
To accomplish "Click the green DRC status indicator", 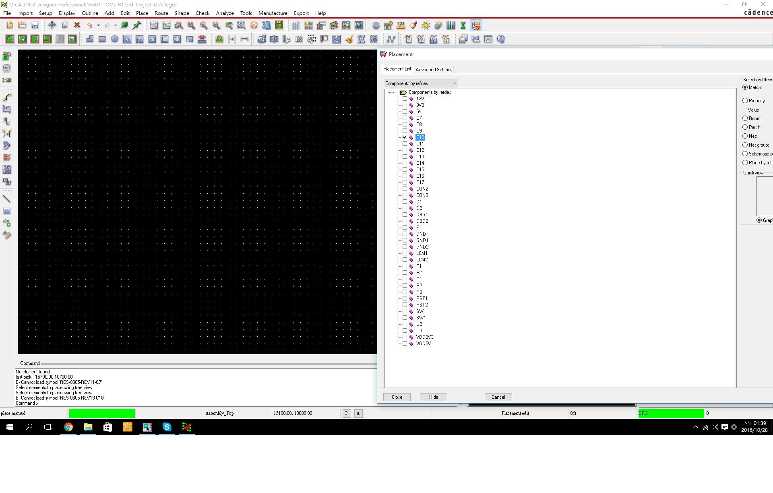I will click(671, 413).
